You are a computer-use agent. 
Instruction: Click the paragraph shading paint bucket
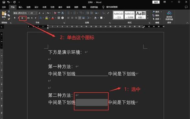tap(95, 18)
